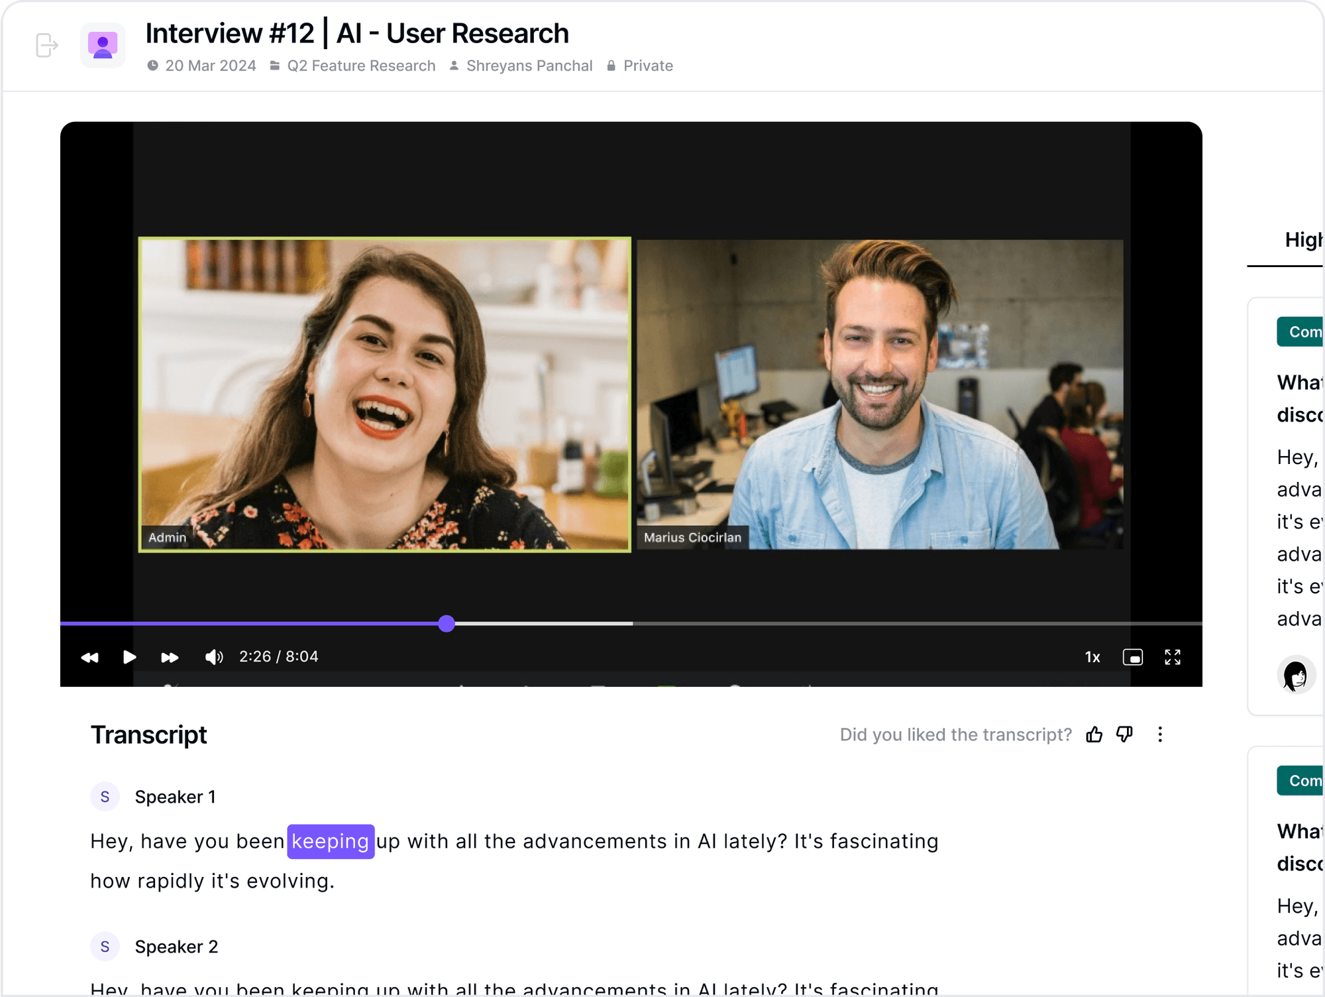The height and width of the screenshot is (997, 1325).
Task: Mute the video volume
Action: tap(213, 657)
